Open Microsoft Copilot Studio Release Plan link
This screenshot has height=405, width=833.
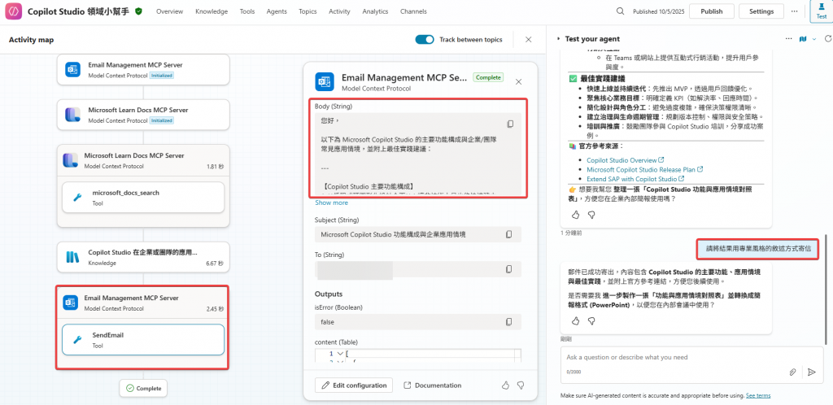click(644, 169)
